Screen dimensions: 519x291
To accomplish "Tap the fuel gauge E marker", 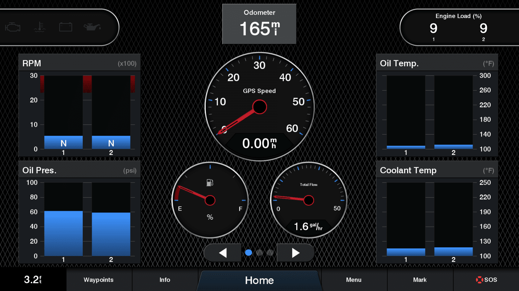I will click(x=180, y=209).
